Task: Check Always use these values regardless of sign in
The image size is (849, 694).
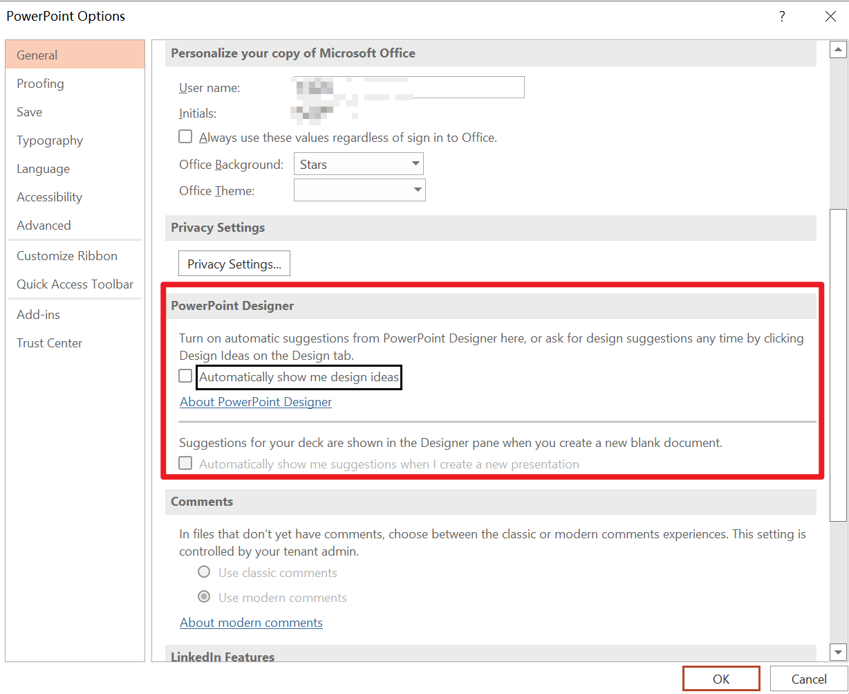Action: pos(185,136)
